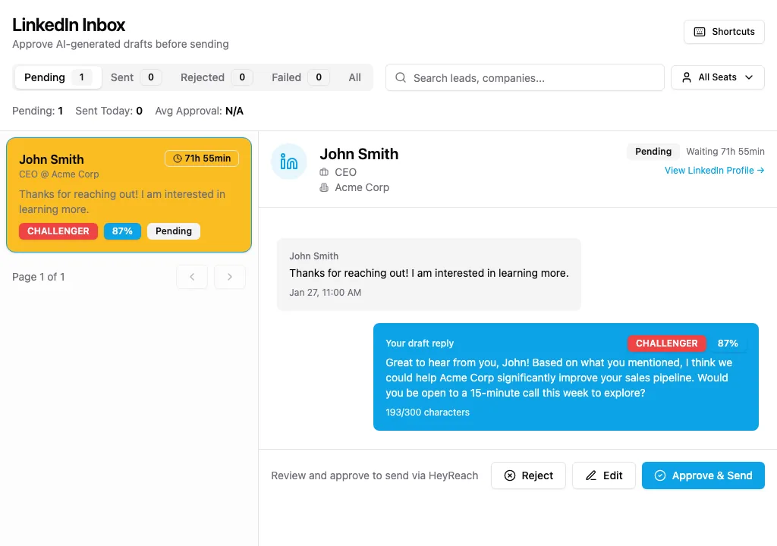Click 'Sent Today: 0' stat
The height and width of the screenshot is (546, 777).
tap(109, 111)
